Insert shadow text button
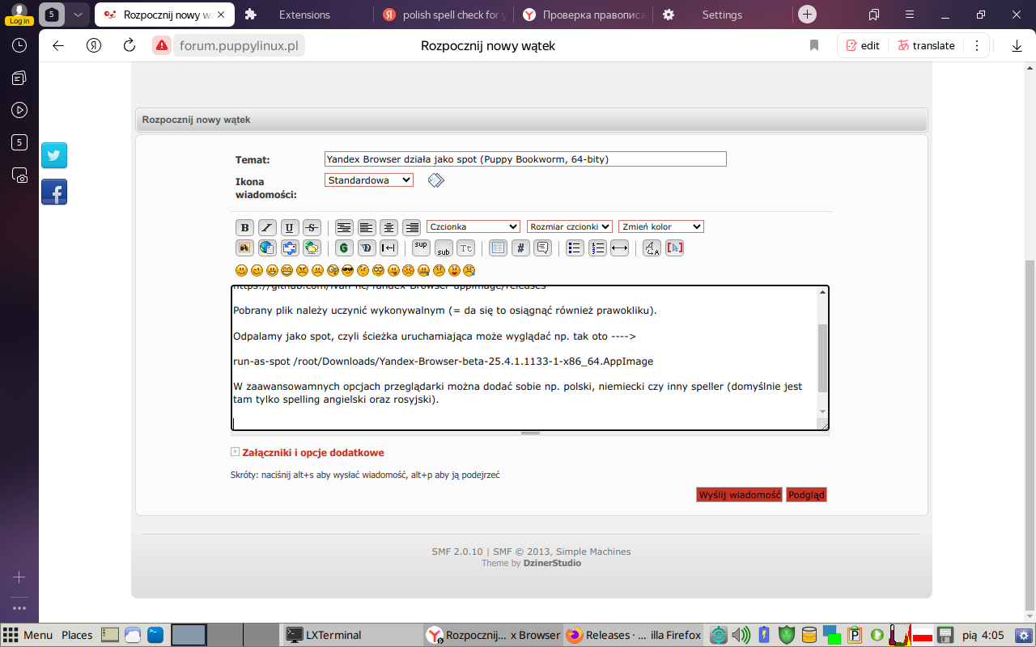1036x647 pixels. coord(367,248)
